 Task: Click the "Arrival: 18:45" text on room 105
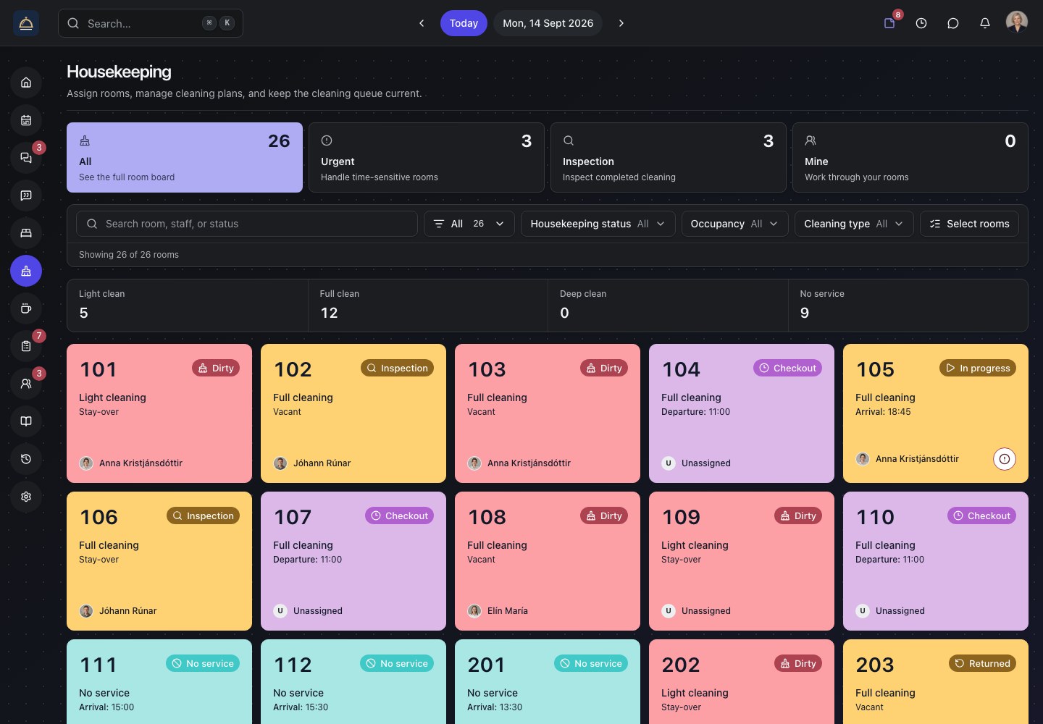click(883, 412)
